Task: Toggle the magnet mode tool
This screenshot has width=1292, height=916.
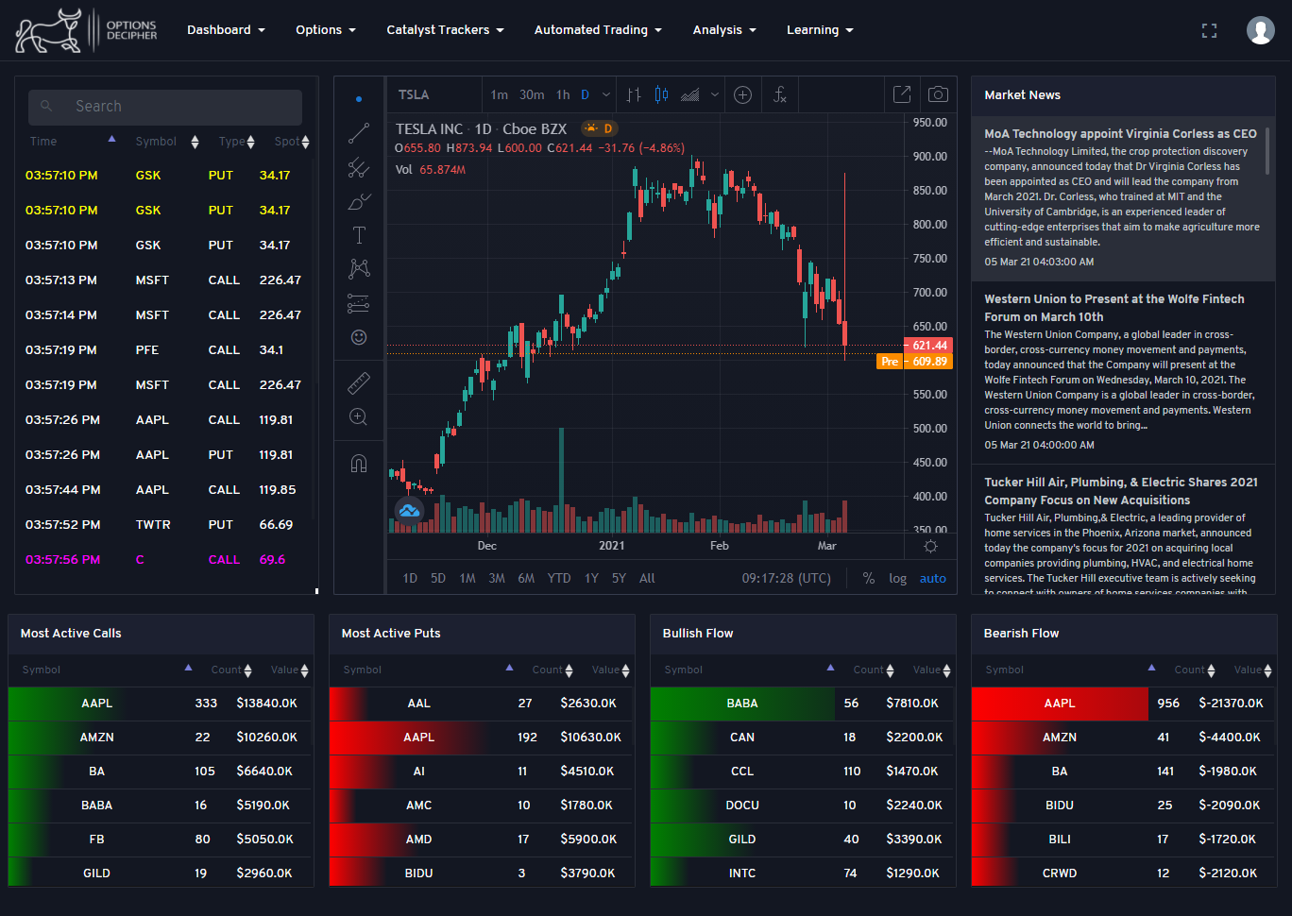Action: 359,463
